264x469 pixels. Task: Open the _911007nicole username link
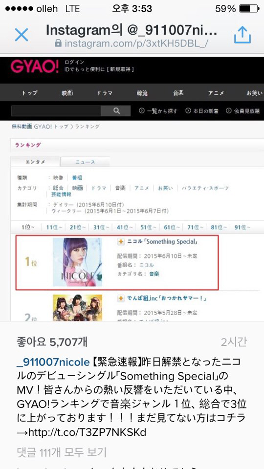[53, 363]
